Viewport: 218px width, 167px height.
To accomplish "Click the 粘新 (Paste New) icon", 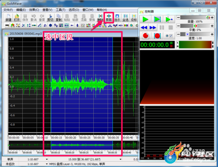I will (75, 17).
